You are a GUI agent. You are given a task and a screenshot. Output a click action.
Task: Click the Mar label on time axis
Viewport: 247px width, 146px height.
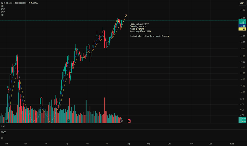[x=25, y=144]
